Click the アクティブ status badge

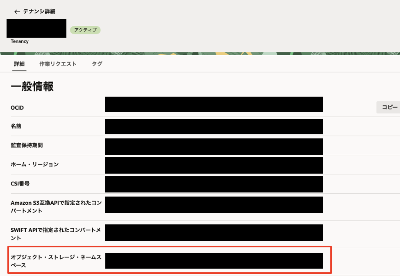point(85,29)
